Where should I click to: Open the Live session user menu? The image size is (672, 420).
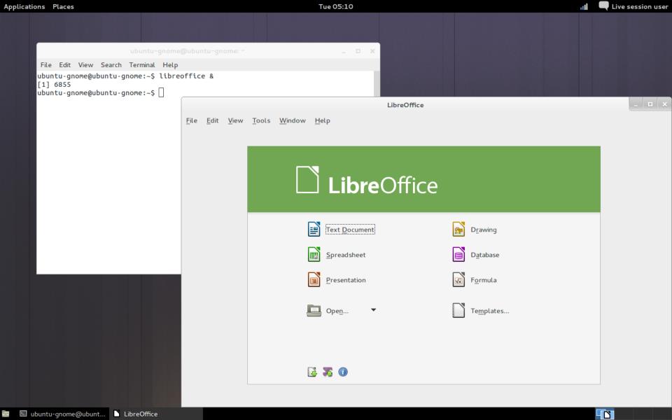click(639, 6)
